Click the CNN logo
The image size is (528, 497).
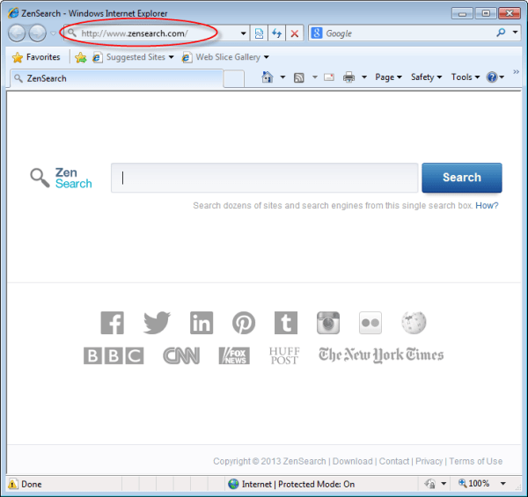181,355
